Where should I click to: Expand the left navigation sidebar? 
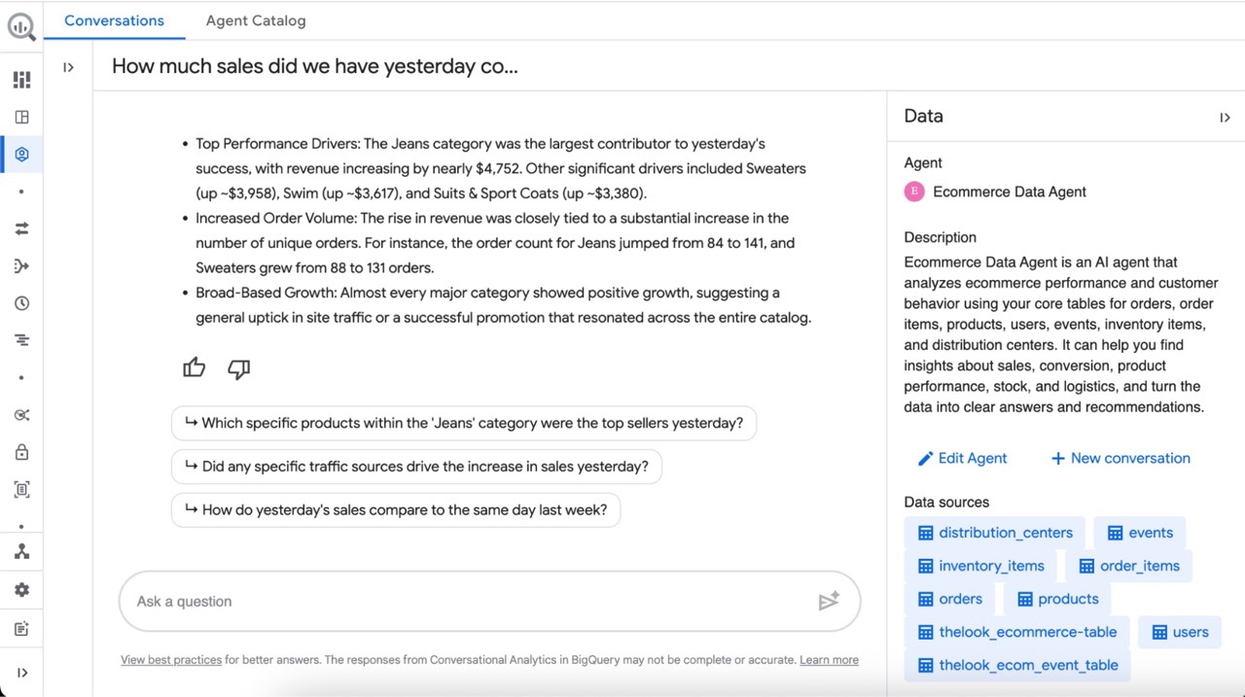21,673
